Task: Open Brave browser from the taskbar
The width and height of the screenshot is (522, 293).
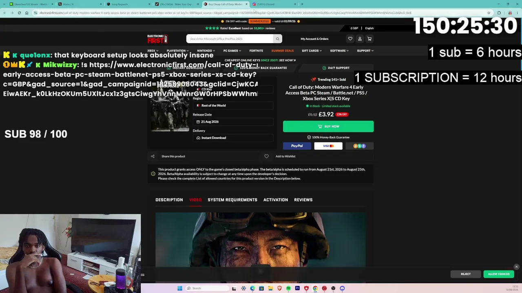Action: click(x=279, y=288)
